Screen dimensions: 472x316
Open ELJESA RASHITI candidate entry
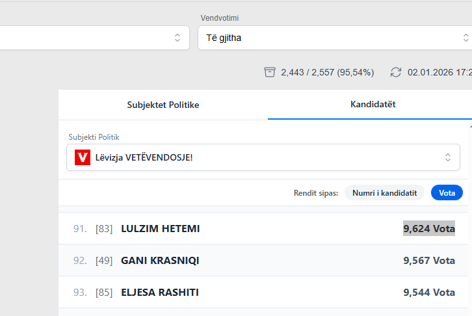(160, 293)
